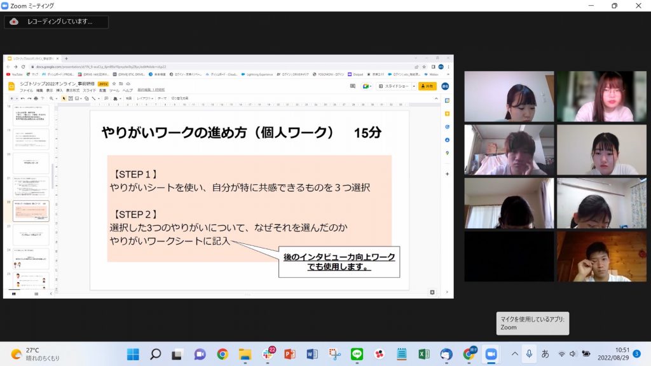Open Chrome's three-dot menu
Screen dimensions: 651x366
point(448,67)
